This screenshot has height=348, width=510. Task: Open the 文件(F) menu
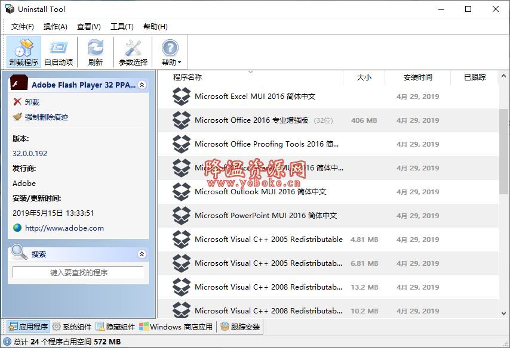[x=23, y=27]
